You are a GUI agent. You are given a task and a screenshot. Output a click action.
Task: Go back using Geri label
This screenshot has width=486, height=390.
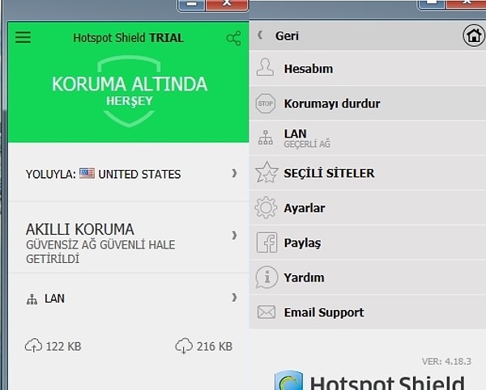tap(287, 36)
